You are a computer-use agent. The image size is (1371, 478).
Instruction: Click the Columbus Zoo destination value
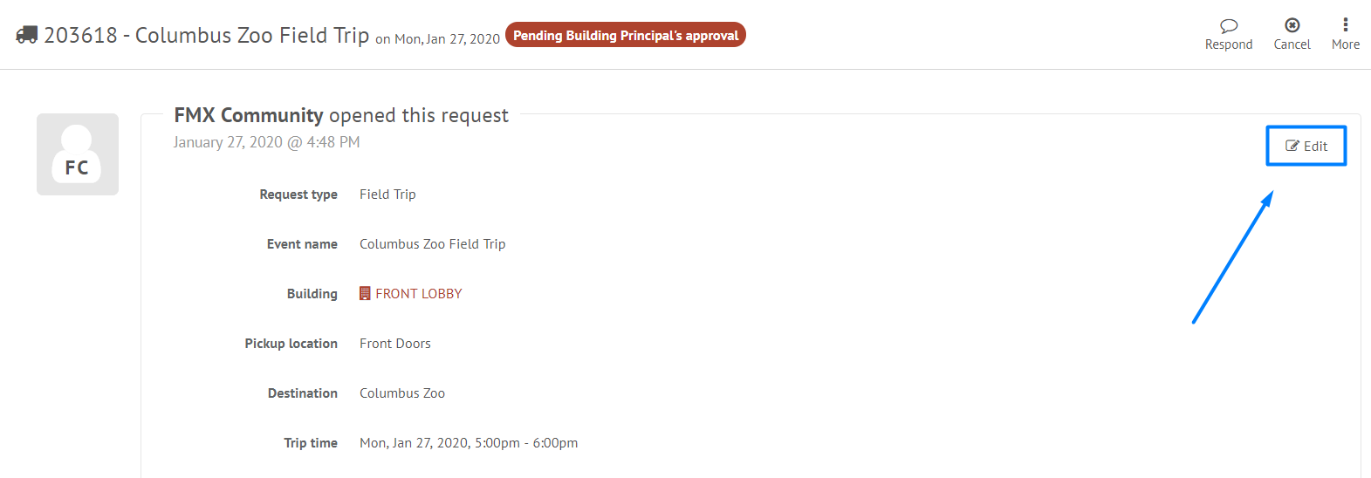coord(402,393)
